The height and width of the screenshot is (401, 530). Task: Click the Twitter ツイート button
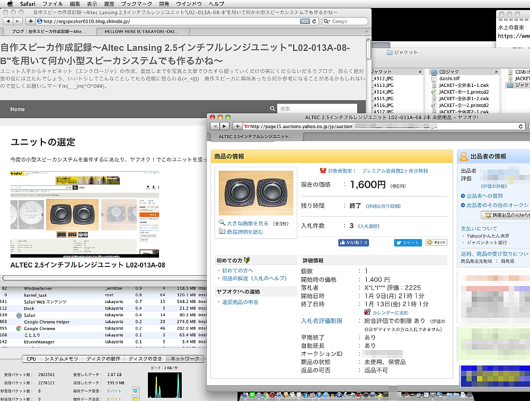[408, 243]
